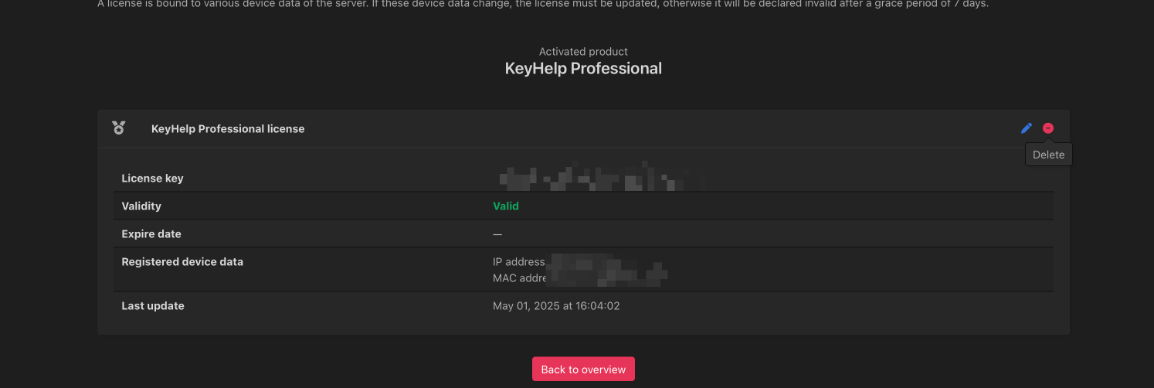
Task: Click the KeyHelp Professional product heading
Action: pyautogui.click(x=583, y=69)
